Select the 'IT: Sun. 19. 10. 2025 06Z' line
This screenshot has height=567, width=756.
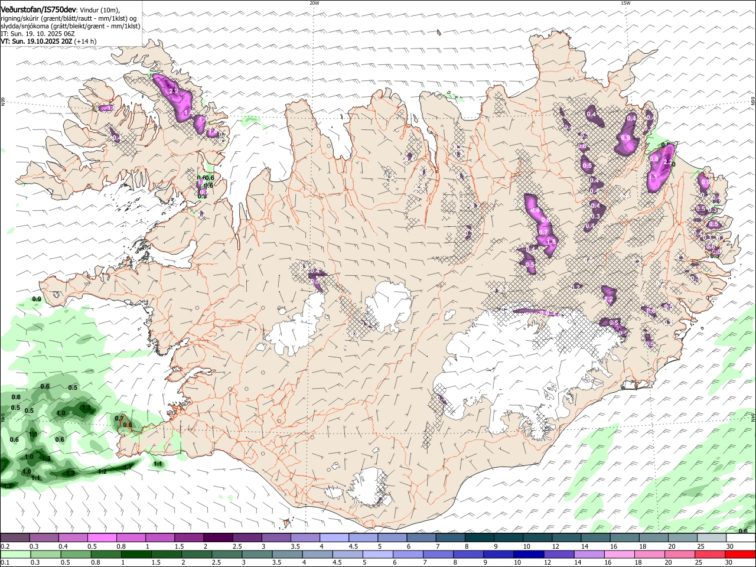(x=38, y=34)
